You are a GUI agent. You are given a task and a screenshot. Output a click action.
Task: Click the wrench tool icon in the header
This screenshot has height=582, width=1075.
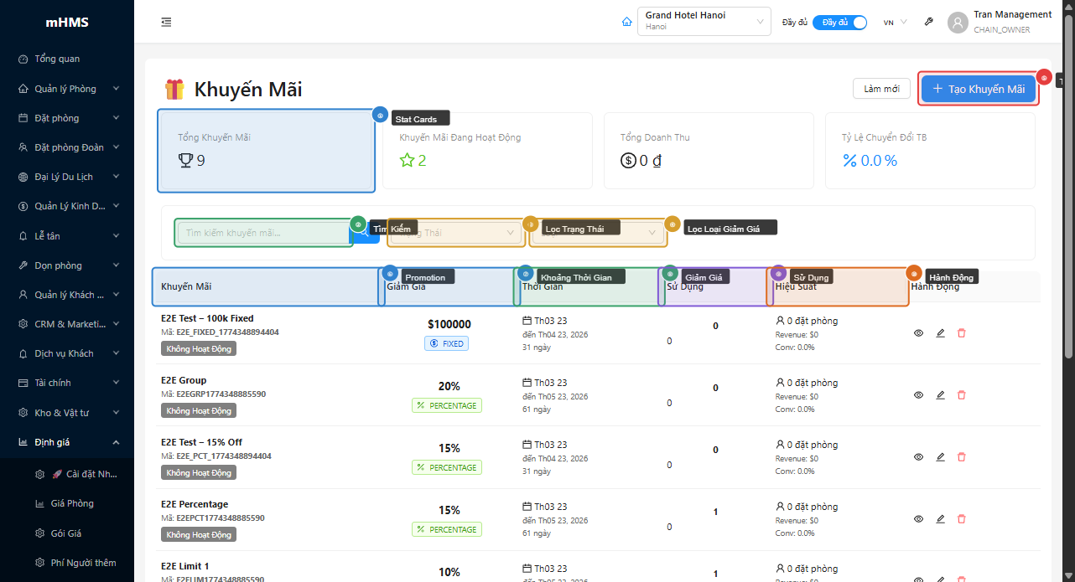(x=929, y=22)
